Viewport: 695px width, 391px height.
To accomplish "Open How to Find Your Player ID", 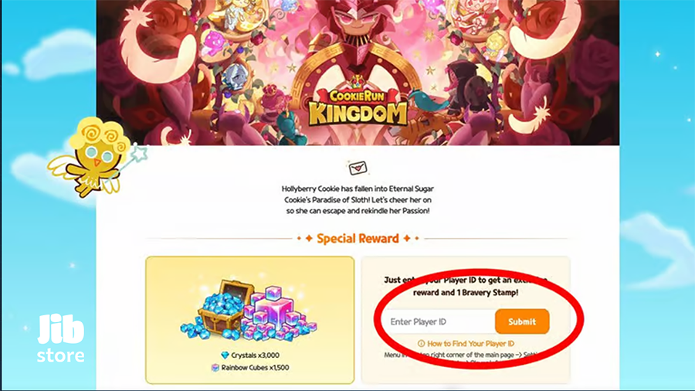I will (x=471, y=344).
